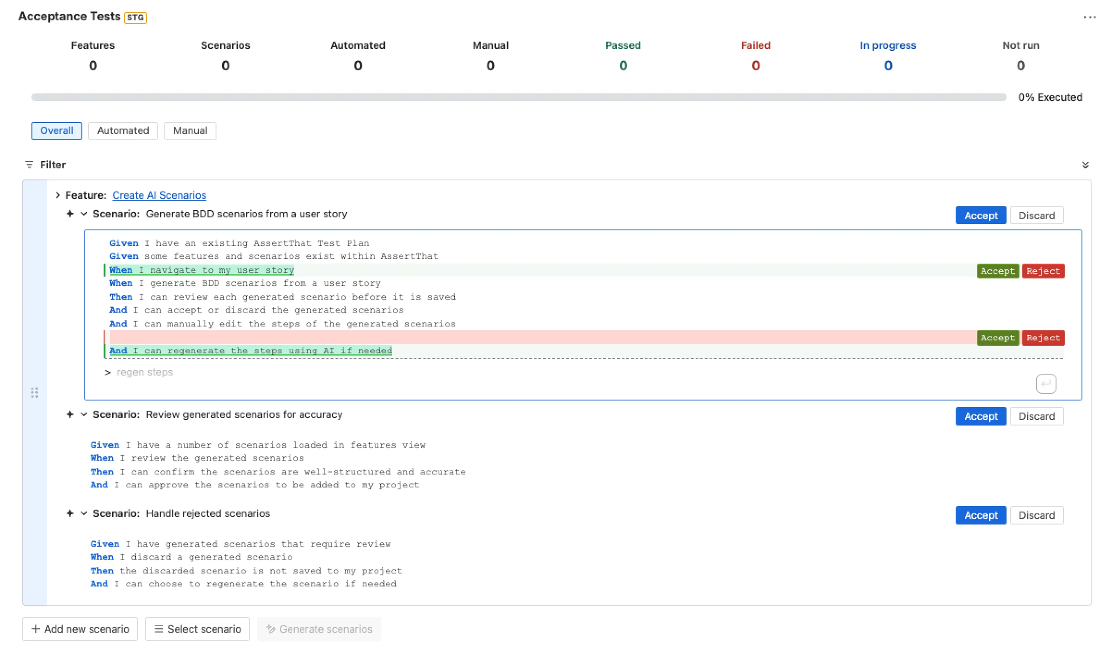This screenshot has height=654, width=1112.
Task: Discard the Handle rejected scenarios scenario
Action: pos(1037,515)
